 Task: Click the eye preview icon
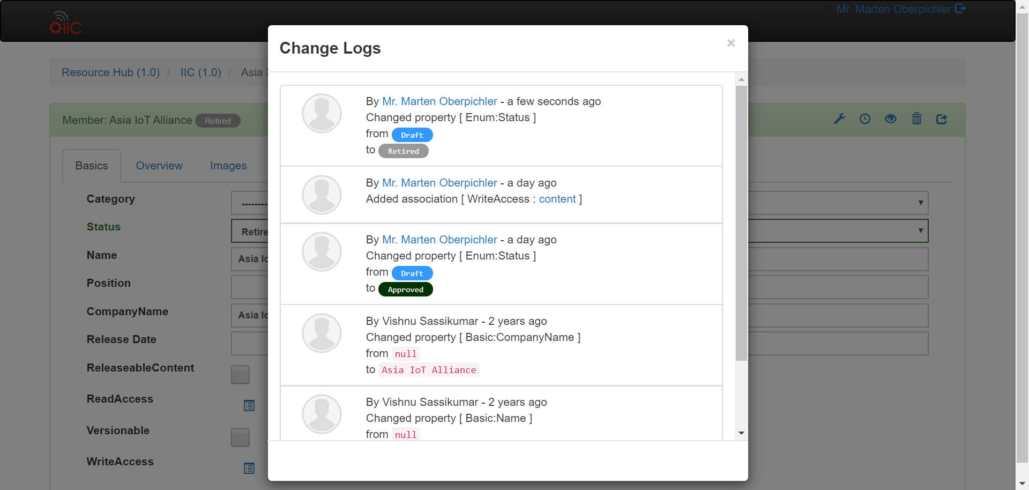[x=891, y=119]
